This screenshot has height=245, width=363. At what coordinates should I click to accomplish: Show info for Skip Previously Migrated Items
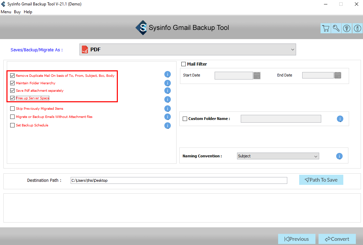[x=167, y=108]
